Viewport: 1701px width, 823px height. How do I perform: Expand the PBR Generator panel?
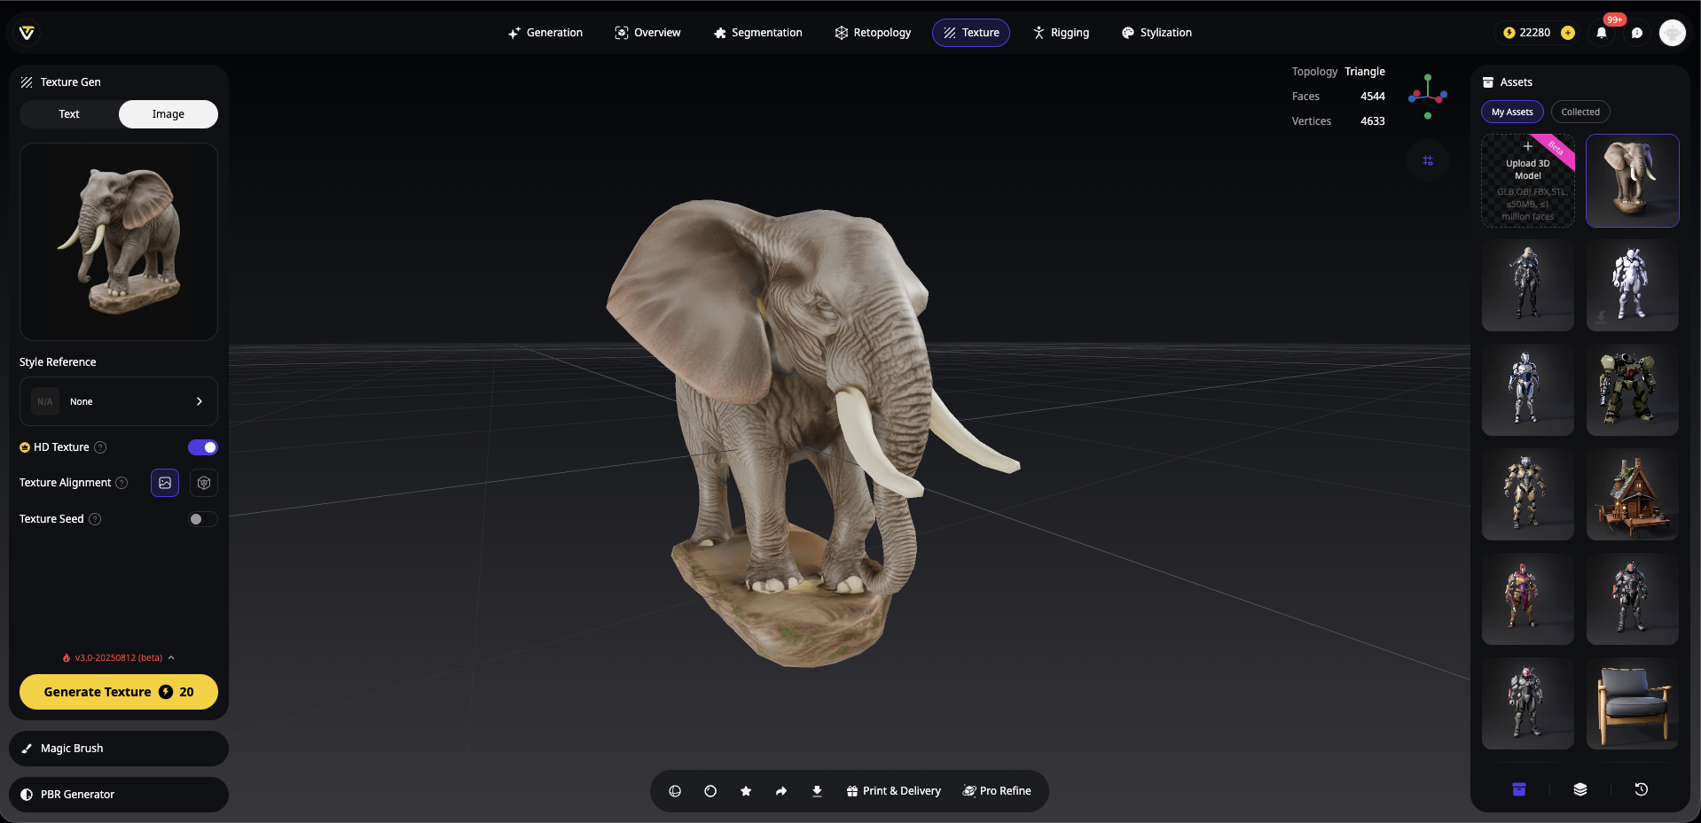click(x=119, y=795)
